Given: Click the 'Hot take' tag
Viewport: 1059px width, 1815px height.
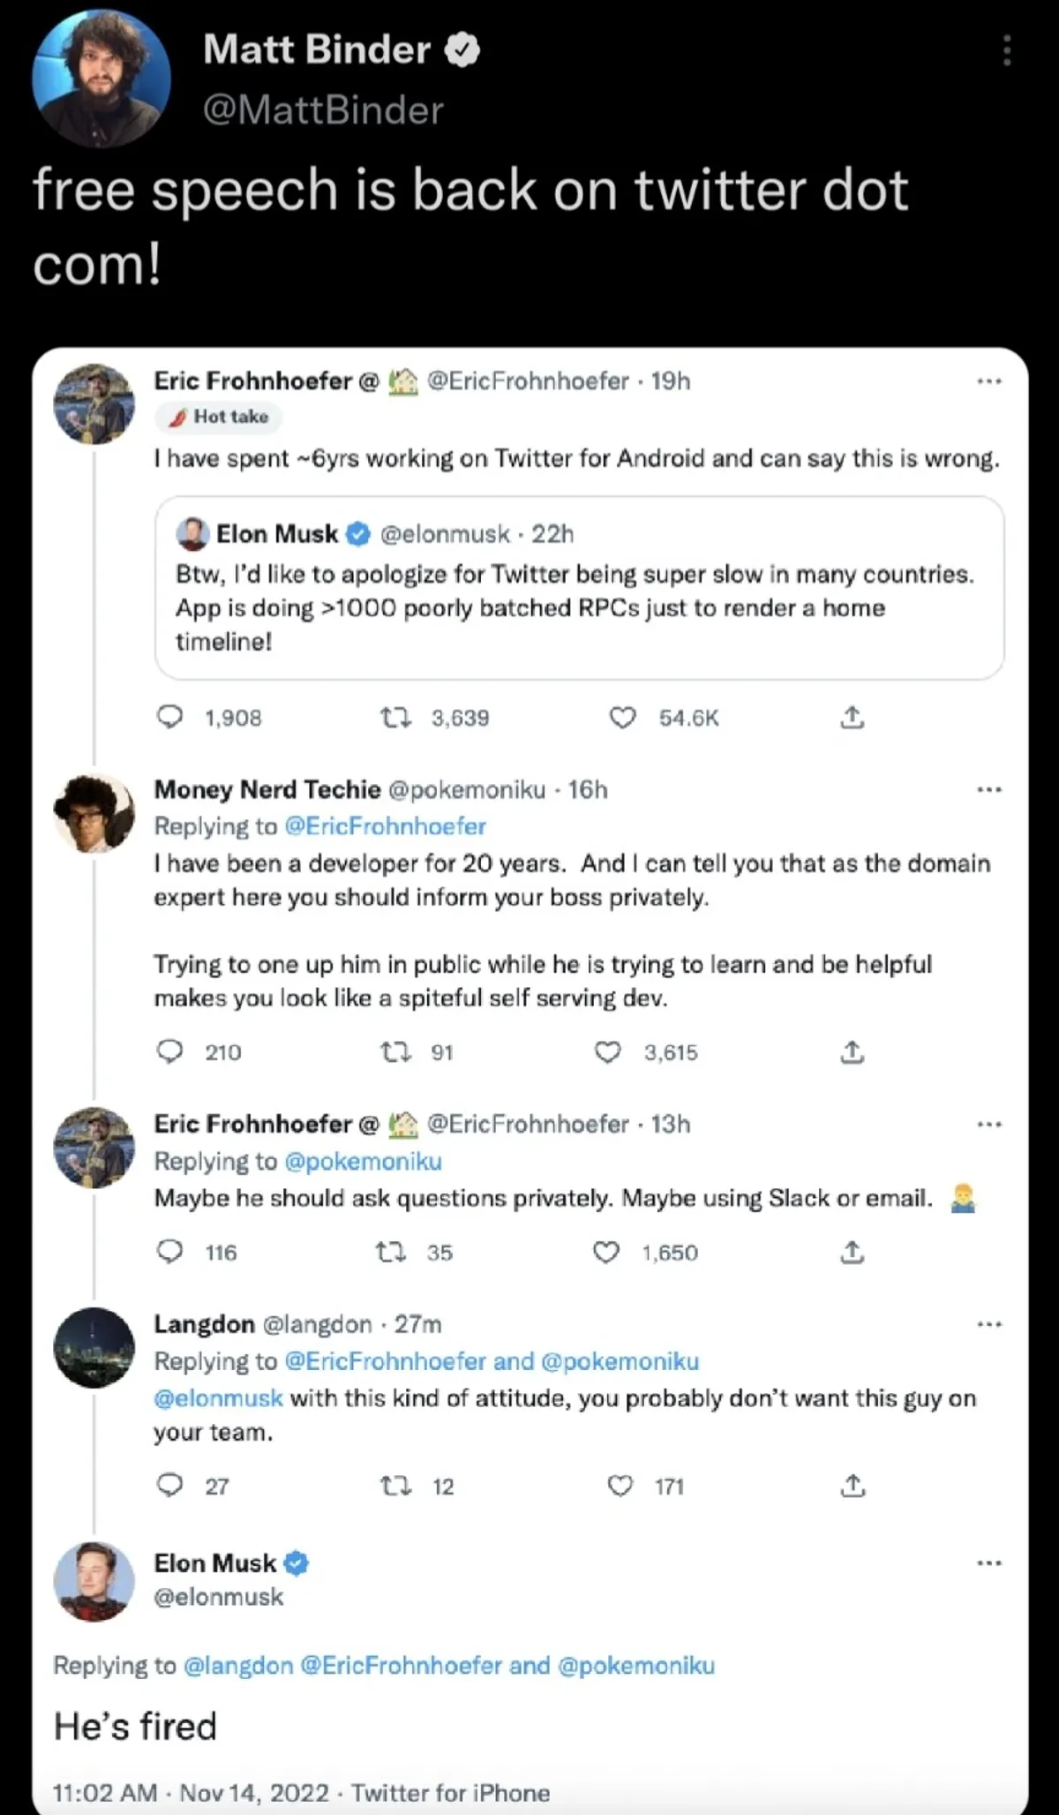Looking at the screenshot, I should [219, 417].
